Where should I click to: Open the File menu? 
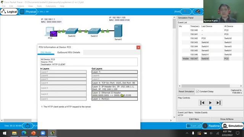[3, 6]
